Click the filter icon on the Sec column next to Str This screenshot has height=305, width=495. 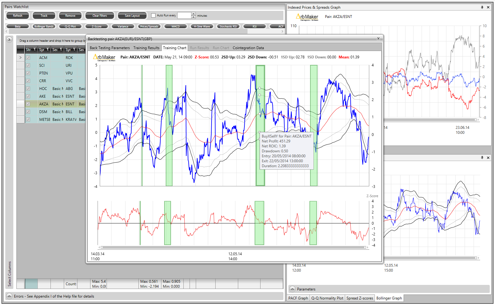point(61,49)
